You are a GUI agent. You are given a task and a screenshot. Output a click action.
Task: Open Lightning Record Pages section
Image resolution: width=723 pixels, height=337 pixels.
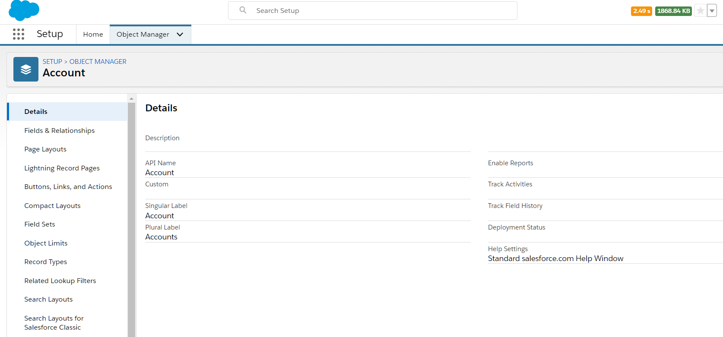click(62, 168)
